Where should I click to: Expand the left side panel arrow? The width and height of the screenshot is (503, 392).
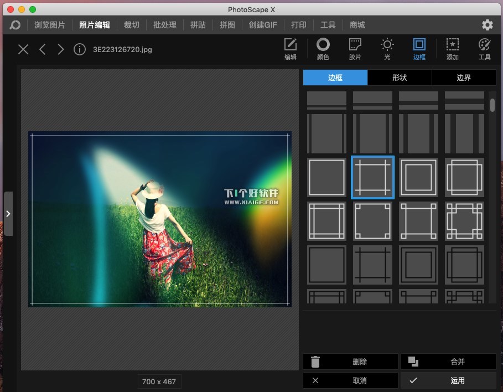(8, 214)
